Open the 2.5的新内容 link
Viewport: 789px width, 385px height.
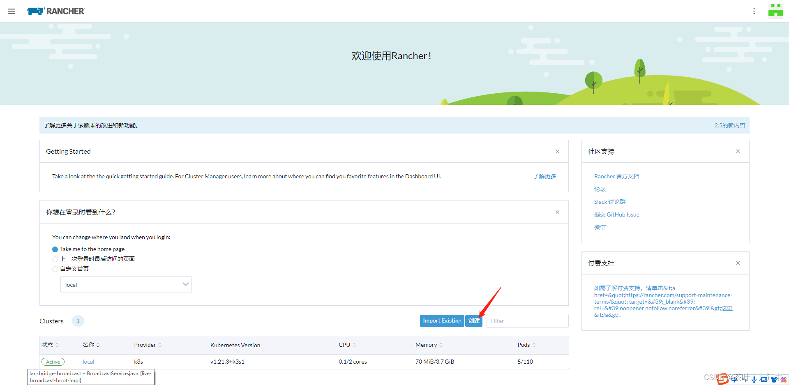(x=730, y=125)
